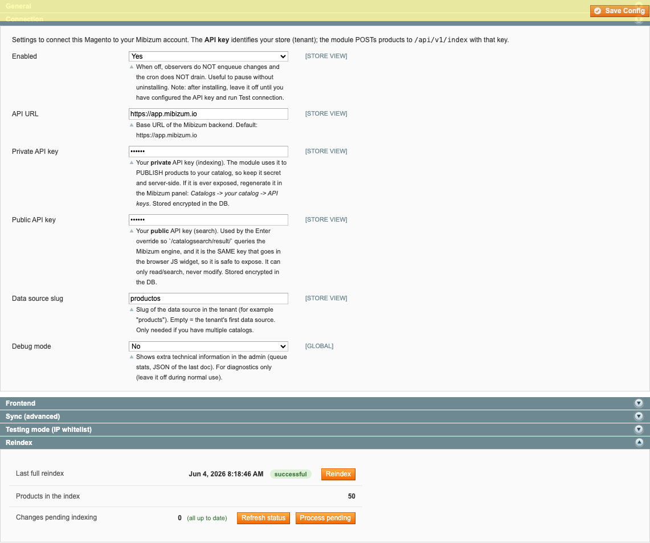
Task: Expand the Frontend section header
Action: (x=325, y=403)
